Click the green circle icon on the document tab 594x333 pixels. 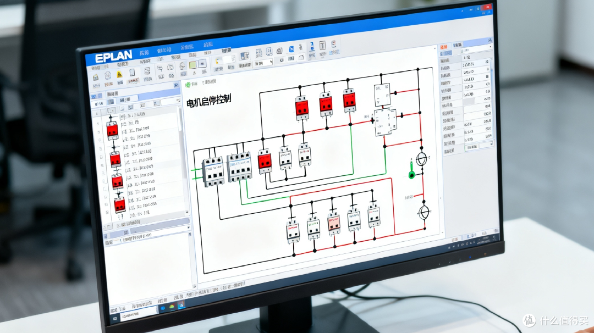click(x=188, y=85)
